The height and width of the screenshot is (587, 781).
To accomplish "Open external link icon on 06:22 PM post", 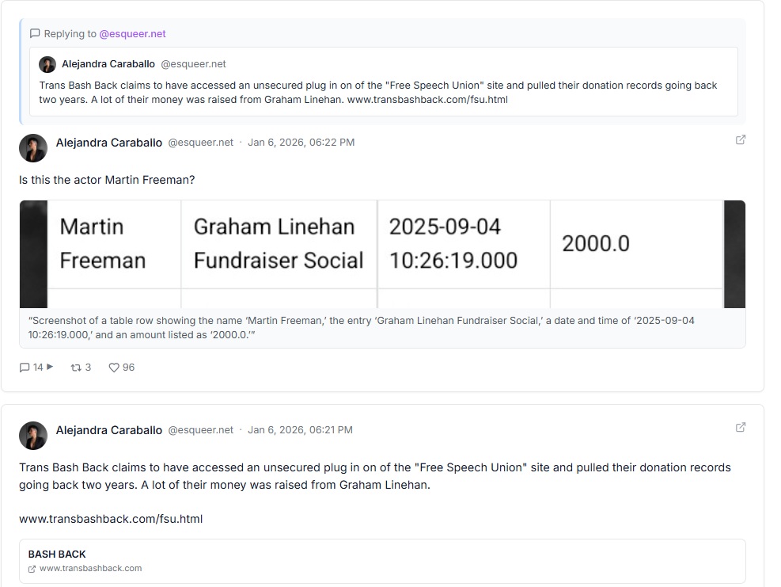I will tap(741, 140).
